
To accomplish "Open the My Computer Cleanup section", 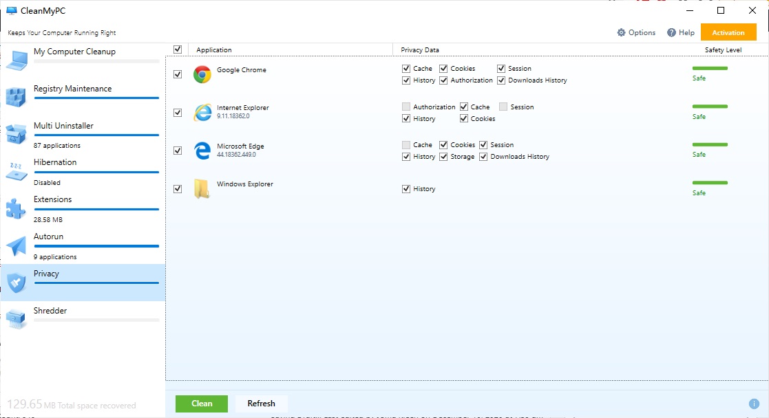I will (x=74, y=52).
